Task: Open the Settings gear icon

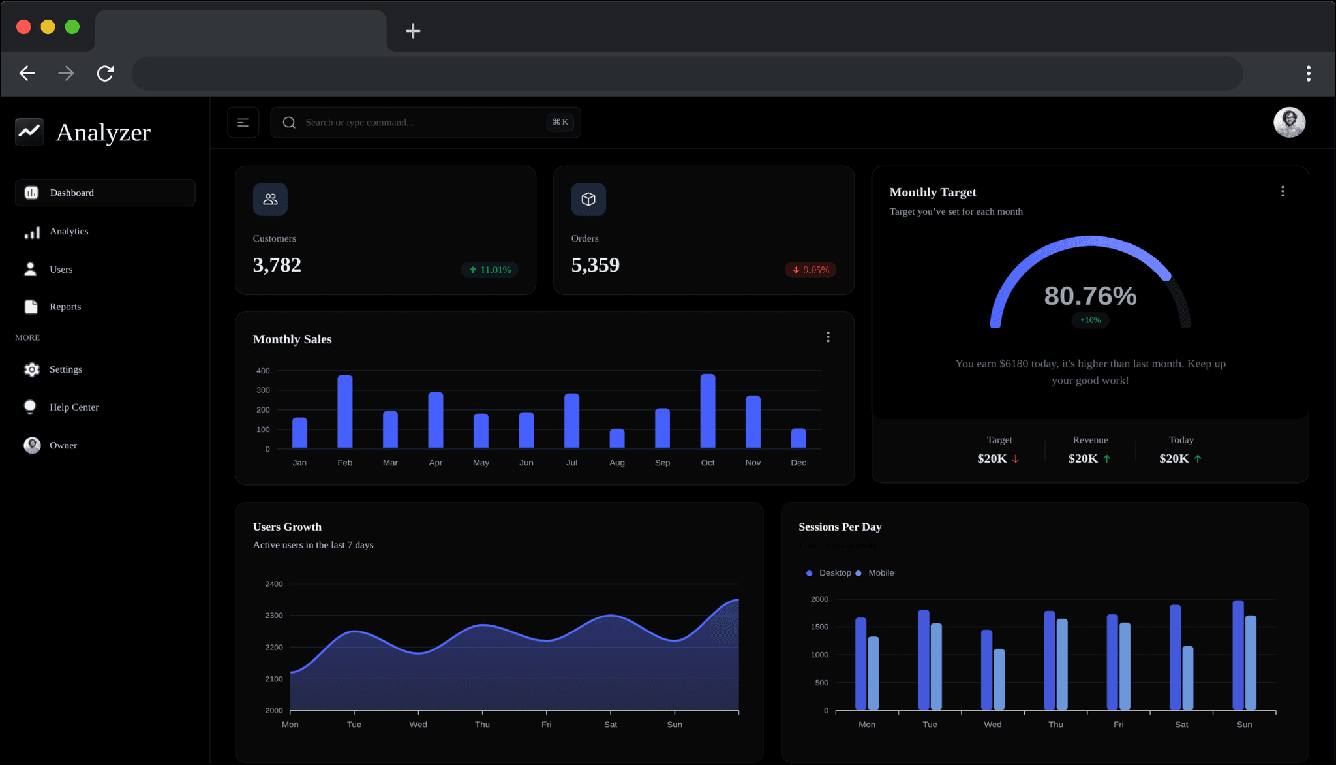Action: pos(31,369)
